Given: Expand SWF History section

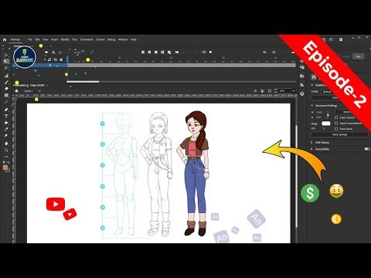Looking at the screenshot, I should (x=311, y=142).
